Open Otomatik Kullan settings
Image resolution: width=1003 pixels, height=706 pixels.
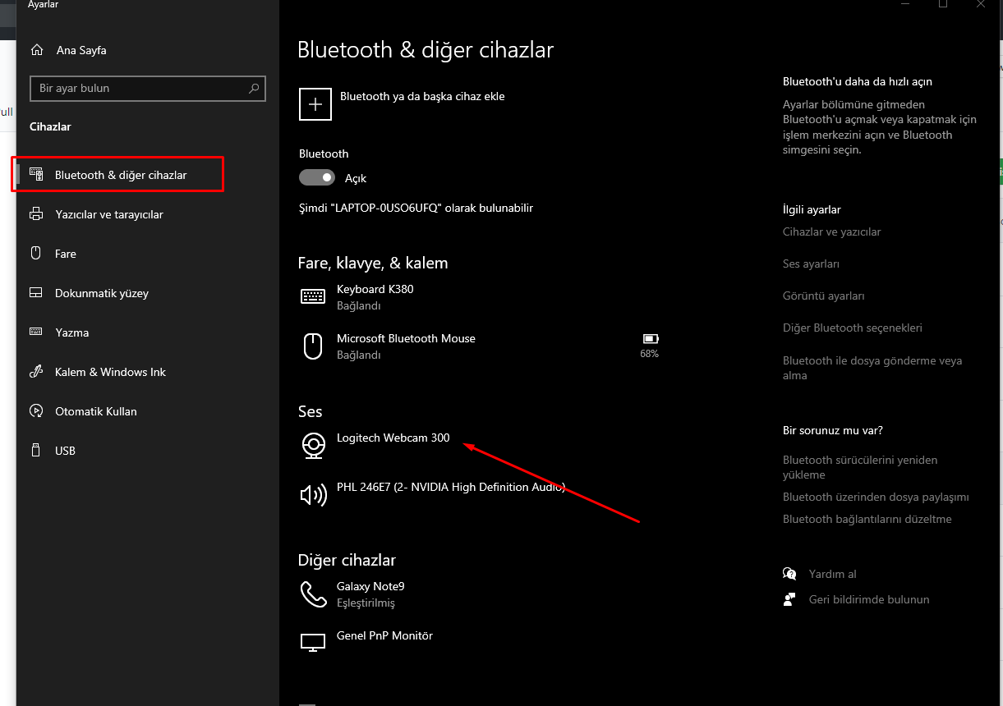(95, 411)
